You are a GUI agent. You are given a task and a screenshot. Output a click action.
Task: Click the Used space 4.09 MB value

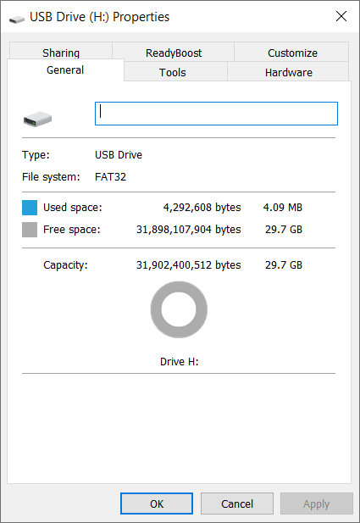[283, 208]
